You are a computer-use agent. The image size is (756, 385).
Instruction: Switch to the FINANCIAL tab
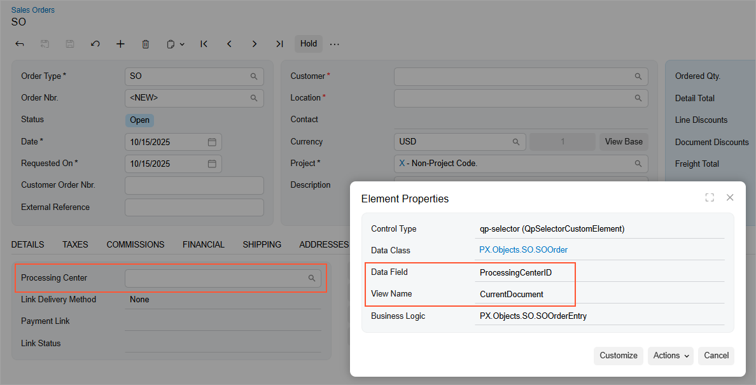204,245
